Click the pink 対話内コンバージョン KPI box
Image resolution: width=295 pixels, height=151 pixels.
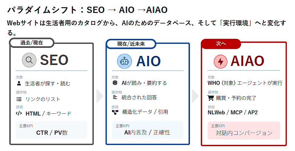tap(244, 130)
